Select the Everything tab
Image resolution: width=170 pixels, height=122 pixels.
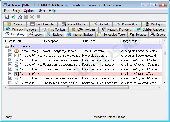click(x=15, y=34)
